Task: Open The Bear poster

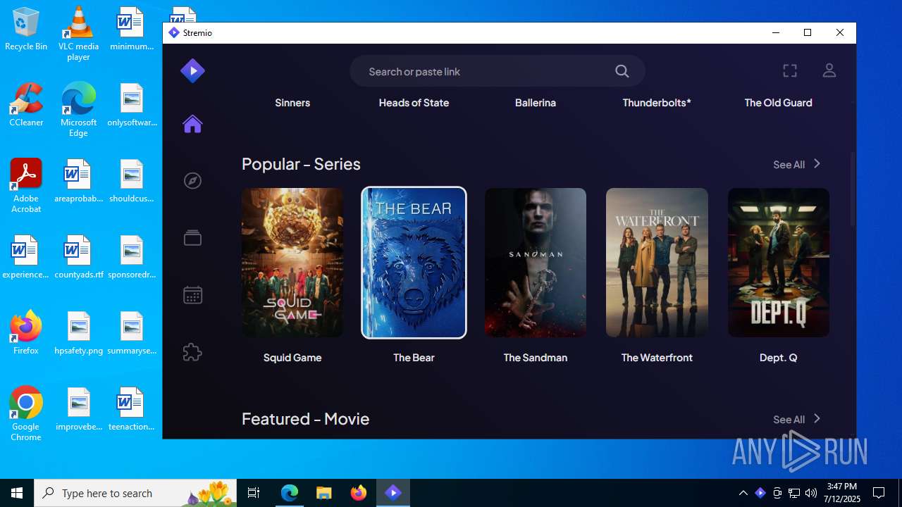Action: click(x=414, y=263)
